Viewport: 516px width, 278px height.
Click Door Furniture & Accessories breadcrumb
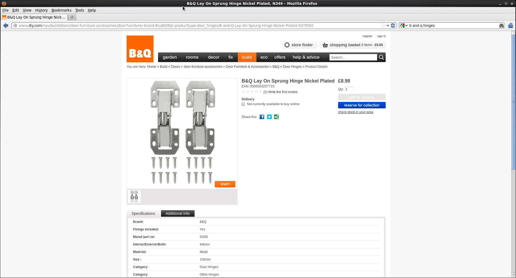(247, 67)
